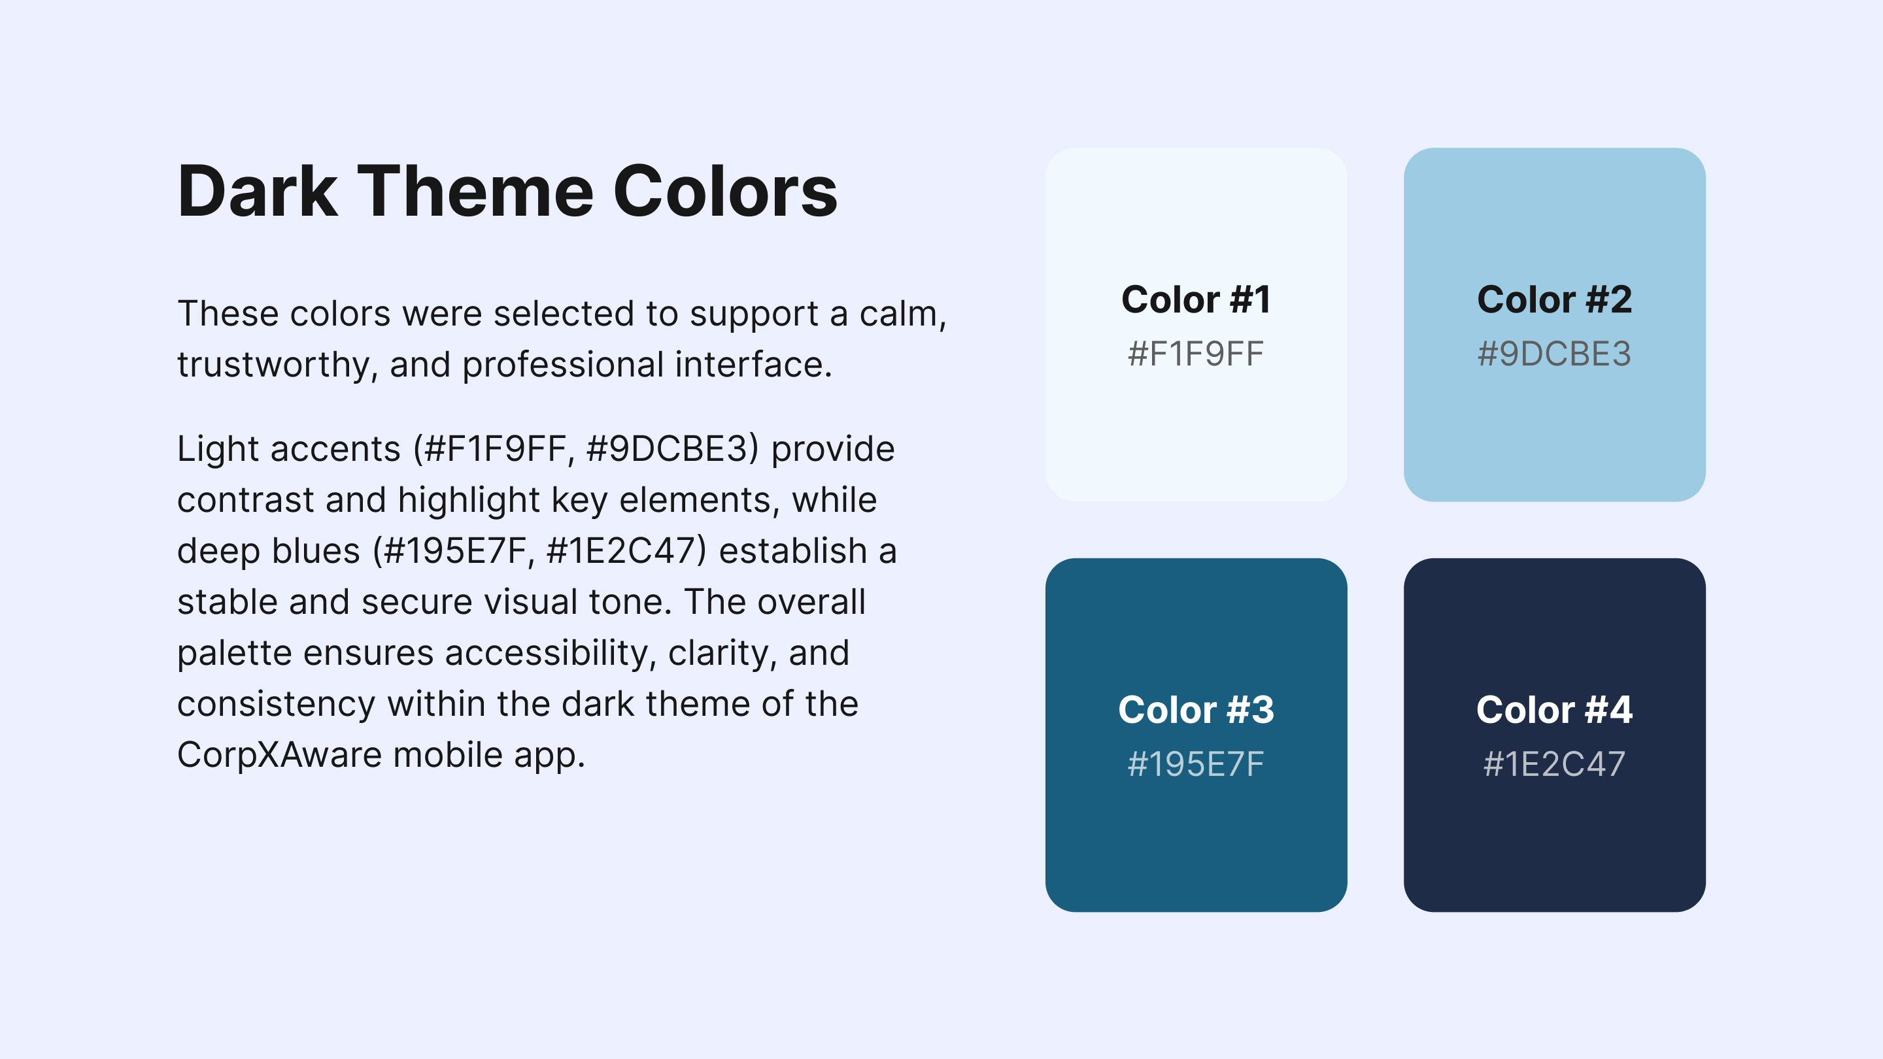Click the "Color #1" heading label
This screenshot has width=1883, height=1059.
[1196, 299]
